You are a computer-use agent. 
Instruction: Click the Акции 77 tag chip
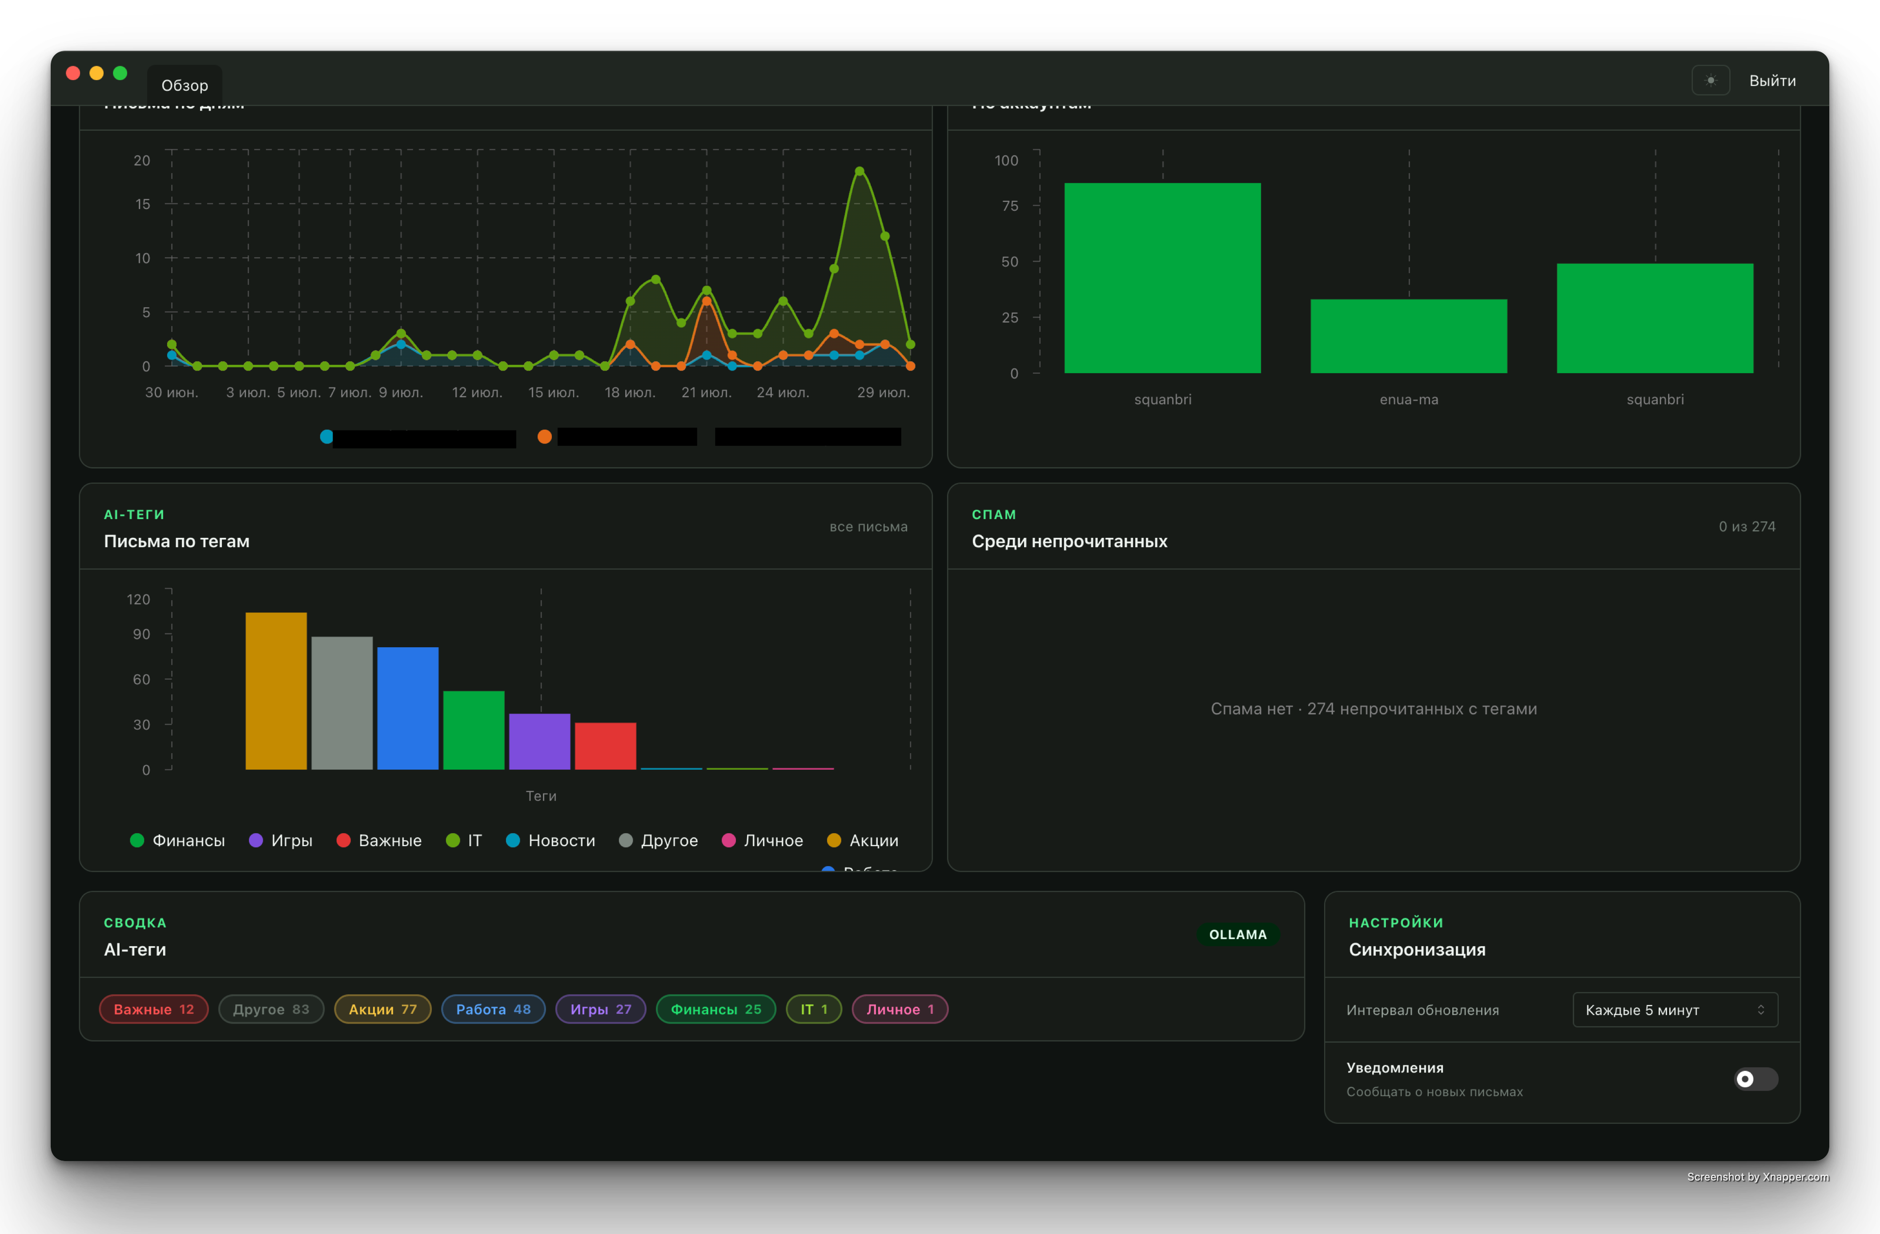382,1010
